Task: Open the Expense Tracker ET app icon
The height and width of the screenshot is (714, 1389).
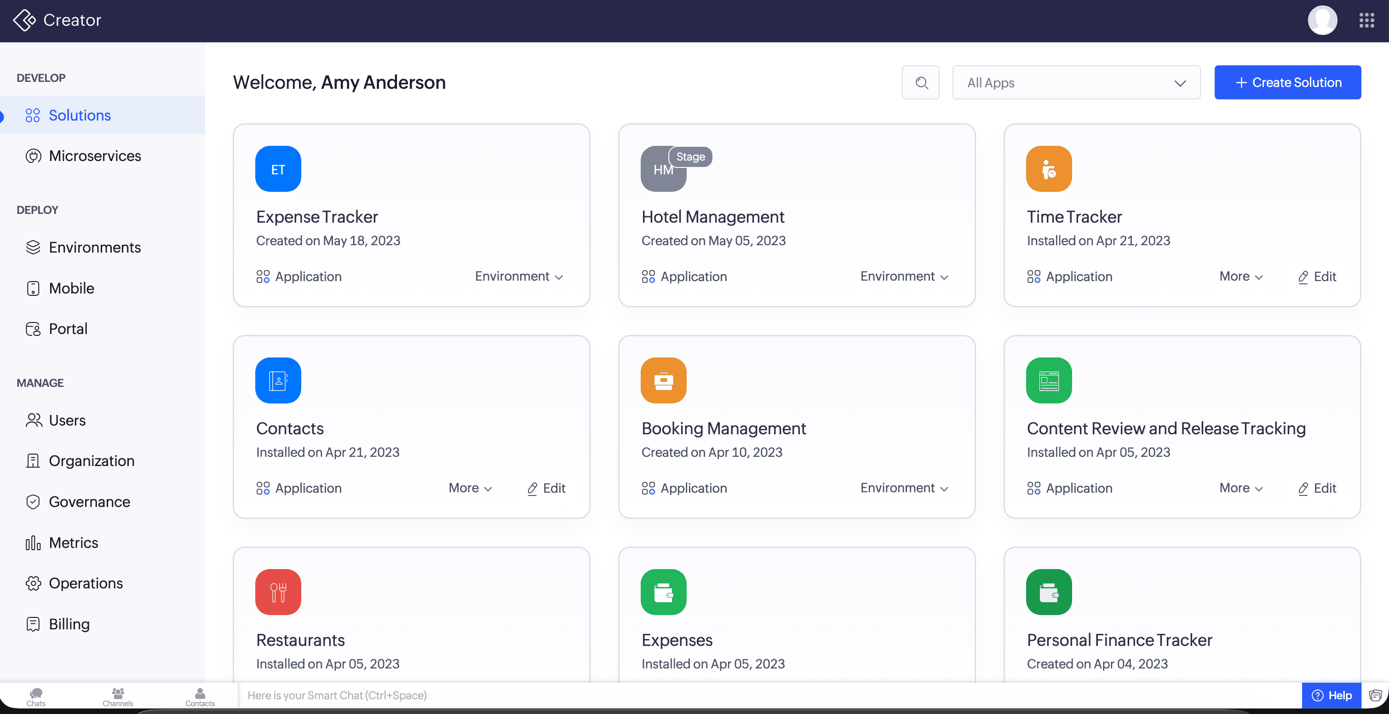Action: pyautogui.click(x=278, y=169)
